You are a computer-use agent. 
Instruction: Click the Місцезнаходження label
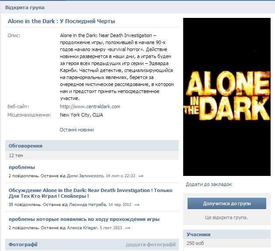(29, 115)
